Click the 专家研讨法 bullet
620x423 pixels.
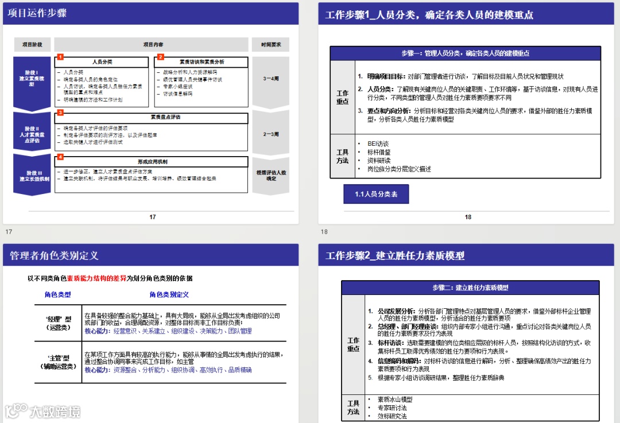click(x=392, y=408)
